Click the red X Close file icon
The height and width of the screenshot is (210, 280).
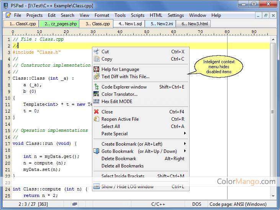[97, 112]
